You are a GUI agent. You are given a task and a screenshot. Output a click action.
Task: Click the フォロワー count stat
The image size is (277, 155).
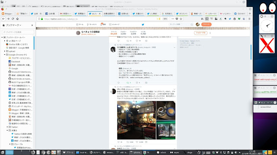[x=133, y=33]
